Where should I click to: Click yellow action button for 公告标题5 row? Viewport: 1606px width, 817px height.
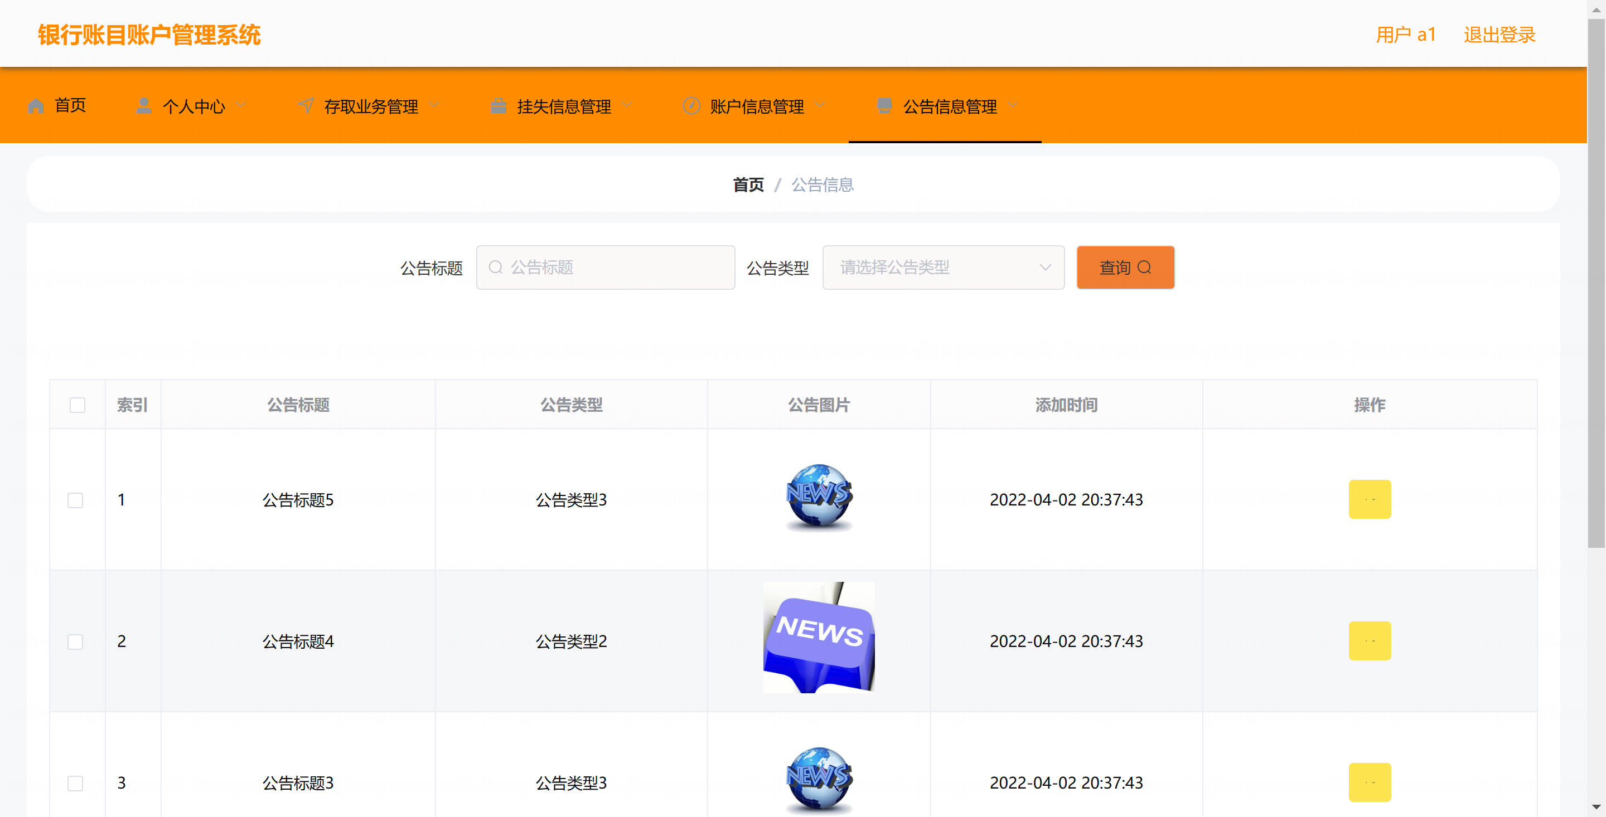1370,499
